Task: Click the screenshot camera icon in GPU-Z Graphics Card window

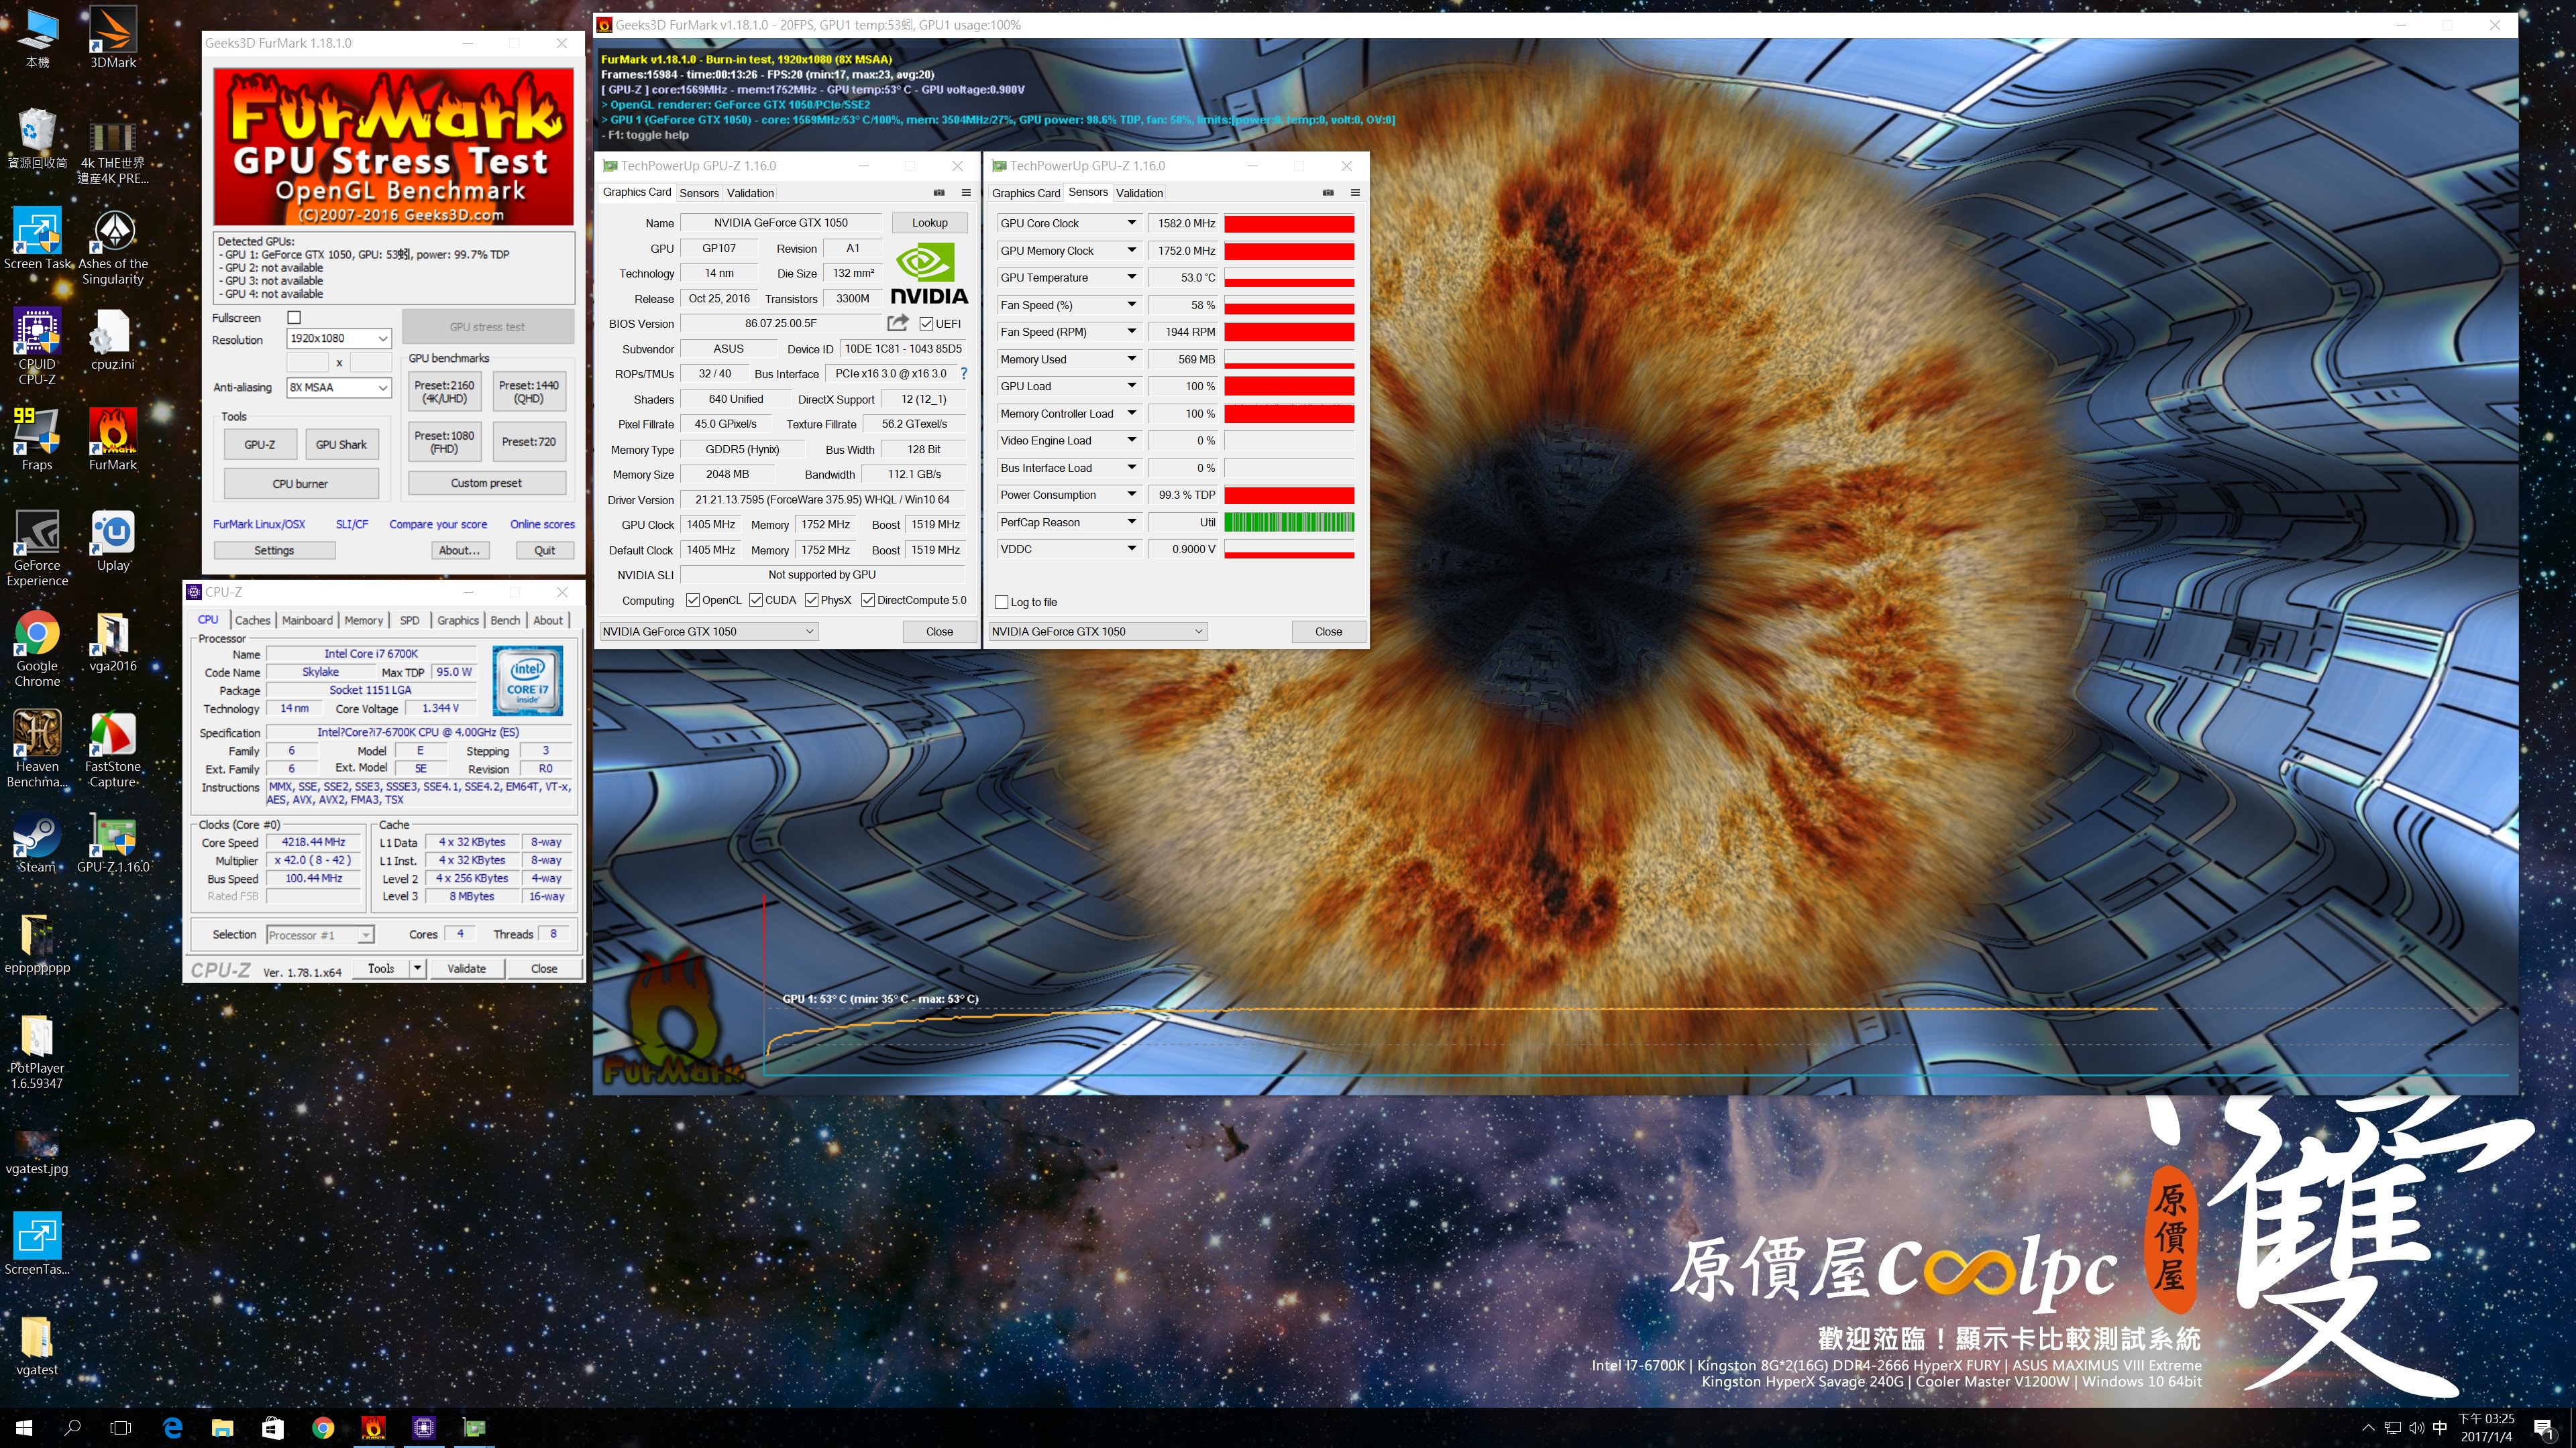Action: pos(939,193)
